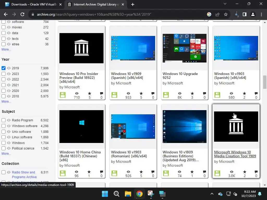Click the clock and date in taskbar
This screenshot has width=267, height=200.
point(248,194)
